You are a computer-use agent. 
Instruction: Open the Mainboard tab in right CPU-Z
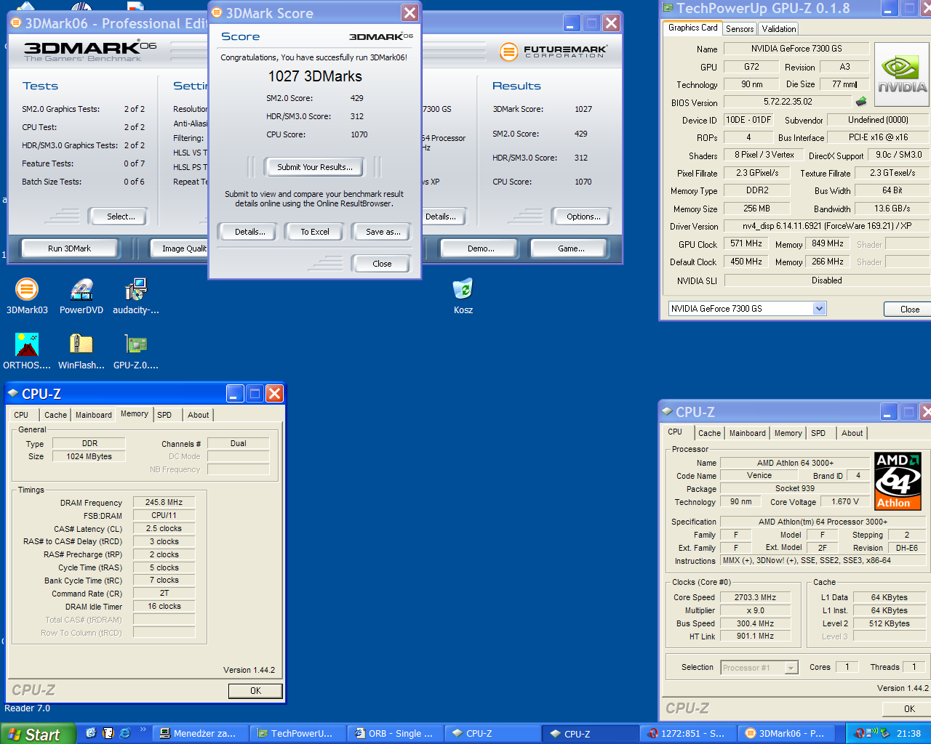pyautogui.click(x=748, y=433)
